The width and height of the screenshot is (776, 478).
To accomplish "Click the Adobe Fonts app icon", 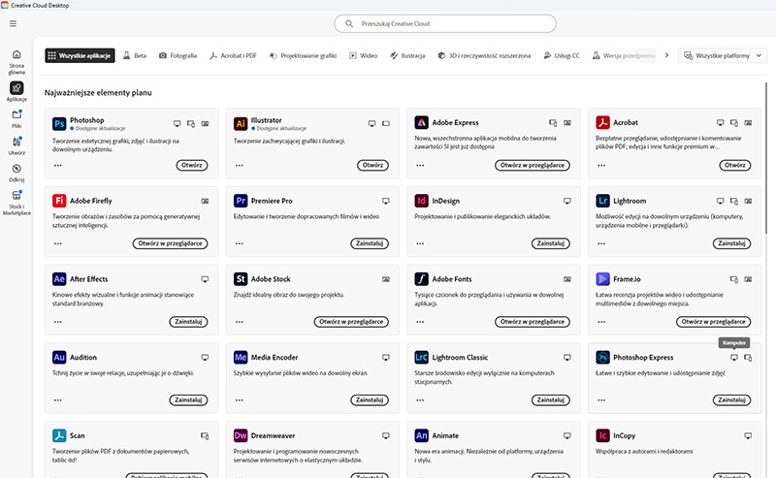I will click(x=421, y=278).
